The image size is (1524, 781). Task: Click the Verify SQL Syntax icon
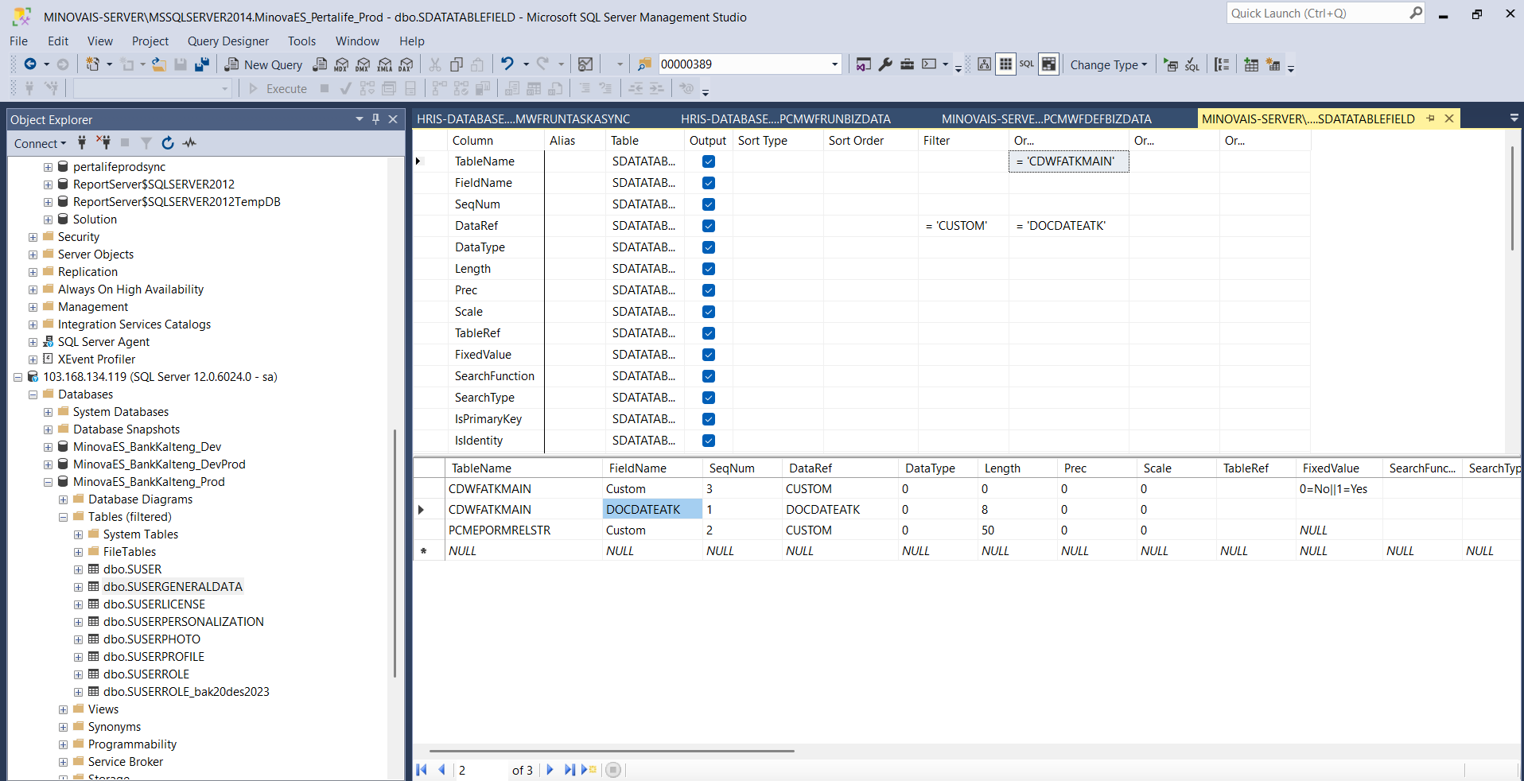coord(1192,65)
